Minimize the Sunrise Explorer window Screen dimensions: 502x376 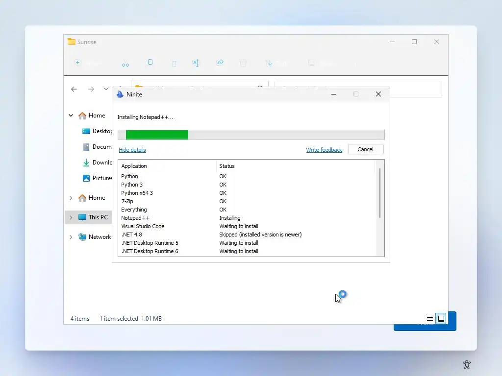[392, 42]
